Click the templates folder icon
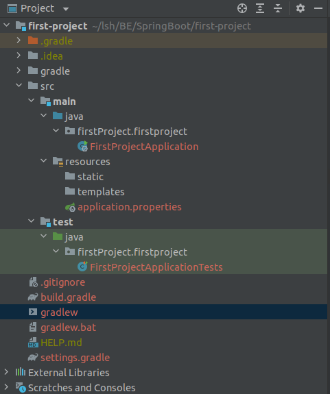Viewport: 330px width, 394px height. 70,191
